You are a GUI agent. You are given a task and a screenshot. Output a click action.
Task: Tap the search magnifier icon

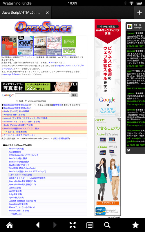[107, 225]
